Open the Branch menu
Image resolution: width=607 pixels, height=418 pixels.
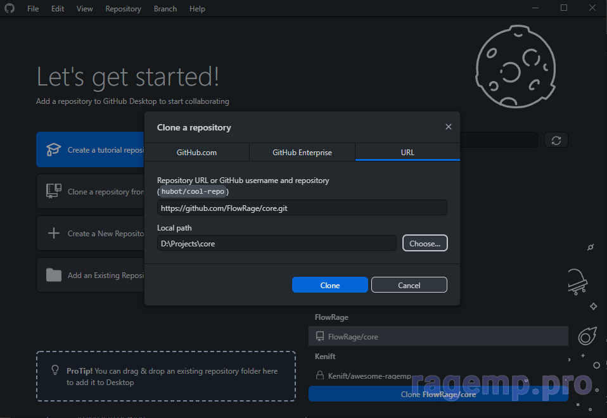pyautogui.click(x=165, y=8)
